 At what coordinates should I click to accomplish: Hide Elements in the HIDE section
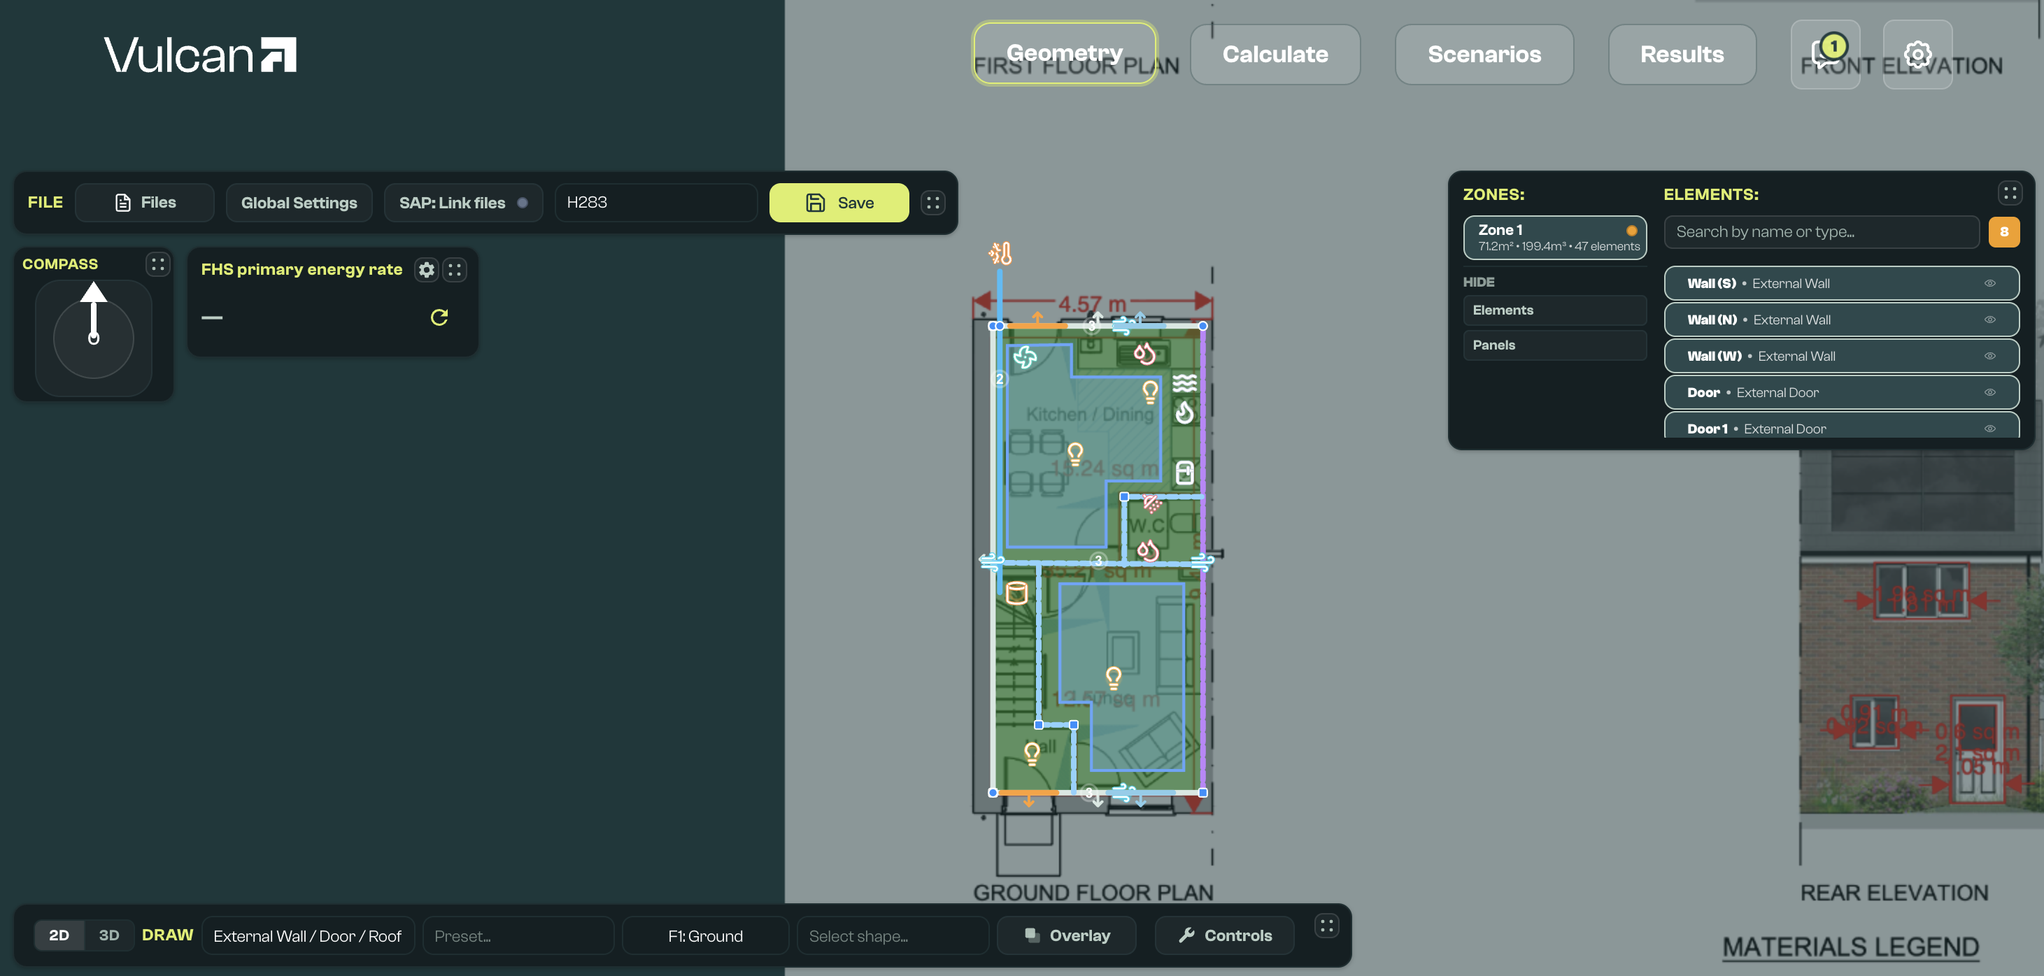coord(1554,310)
